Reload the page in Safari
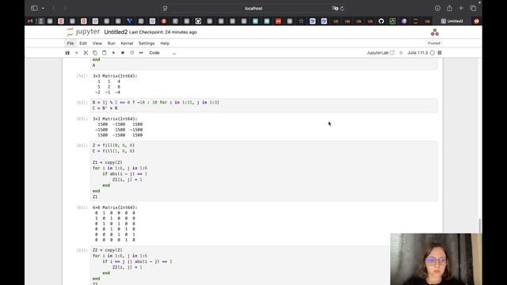This screenshot has height=285, width=507. point(342,9)
